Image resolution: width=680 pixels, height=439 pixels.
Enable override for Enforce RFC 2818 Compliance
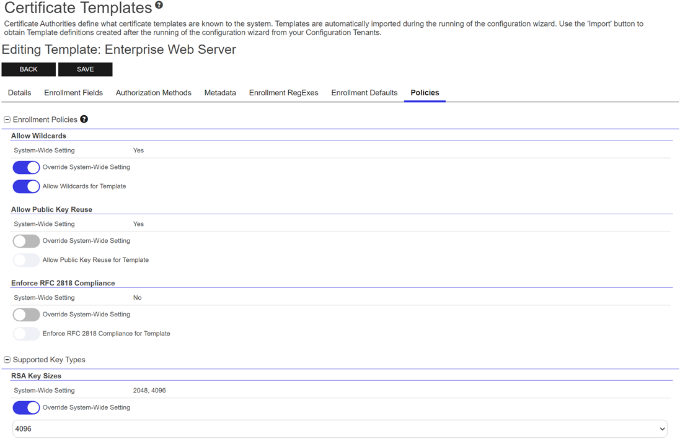point(26,315)
